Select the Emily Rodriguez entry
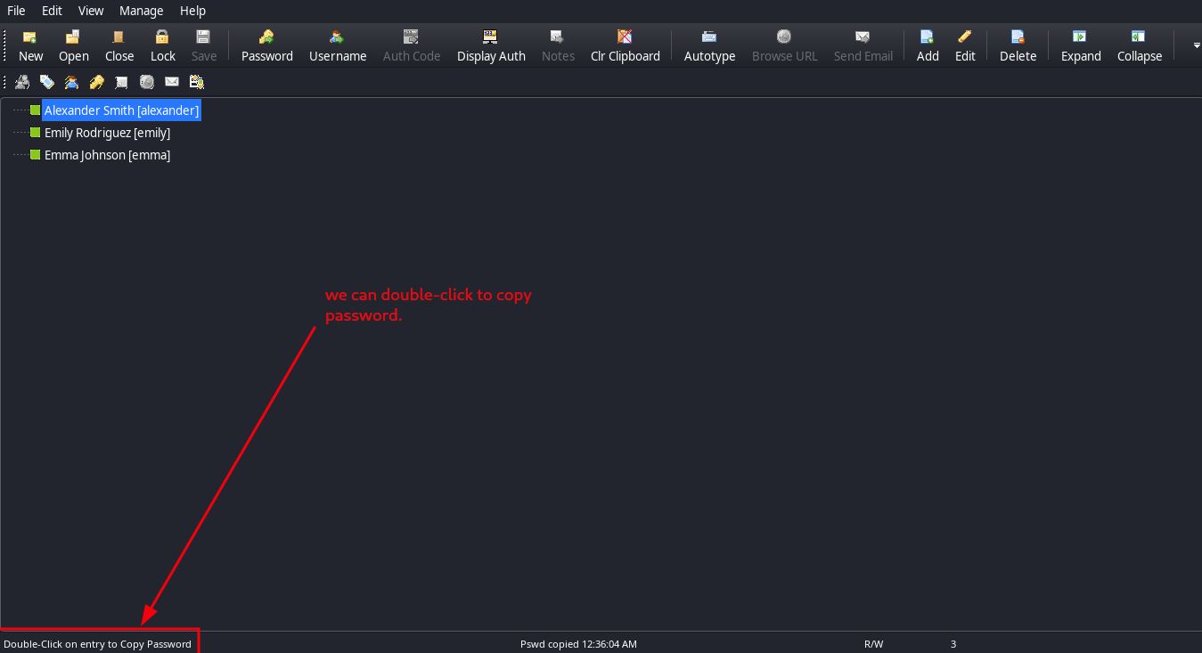The height and width of the screenshot is (653, 1202). pyautogui.click(x=107, y=133)
